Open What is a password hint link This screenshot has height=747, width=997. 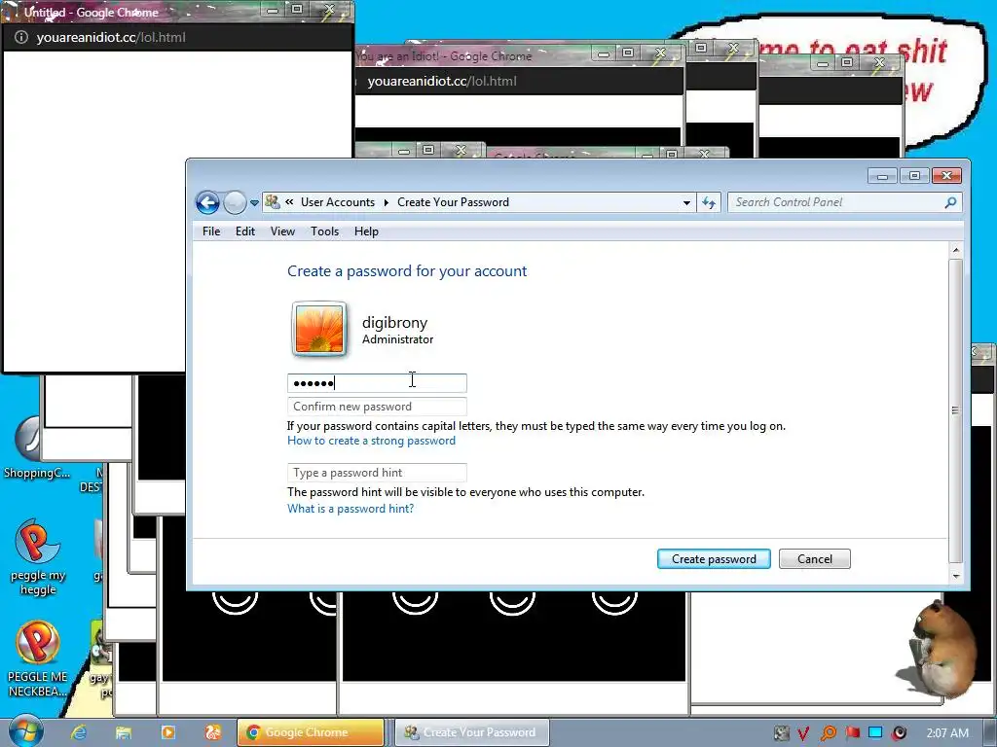coord(351,508)
